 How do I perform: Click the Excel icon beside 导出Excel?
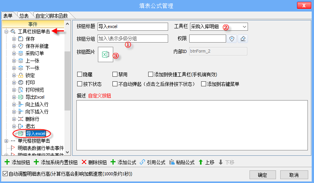(x=21, y=97)
